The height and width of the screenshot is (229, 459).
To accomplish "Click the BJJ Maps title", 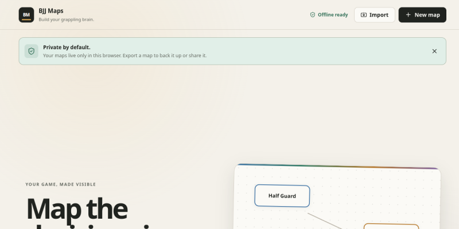I will (51, 11).
